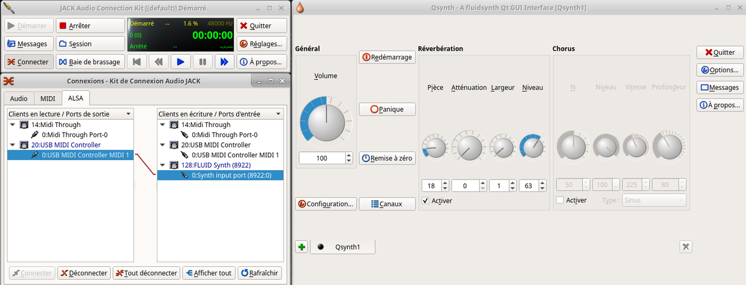Quit Qsynth with the Quitter button

click(x=720, y=52)
